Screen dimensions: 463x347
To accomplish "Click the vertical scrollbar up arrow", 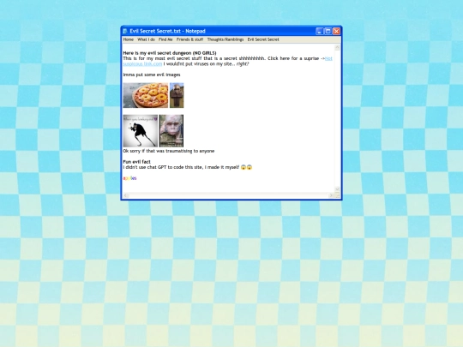I will [337, 47].
